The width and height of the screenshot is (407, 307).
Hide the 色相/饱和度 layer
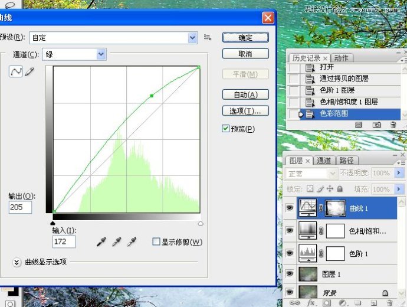pyautogui.click(x=290, y=230)
